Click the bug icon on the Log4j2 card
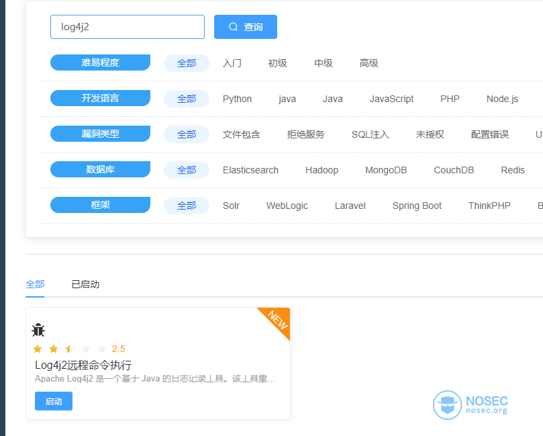543x436 pixels. click(x=38, y=330)
